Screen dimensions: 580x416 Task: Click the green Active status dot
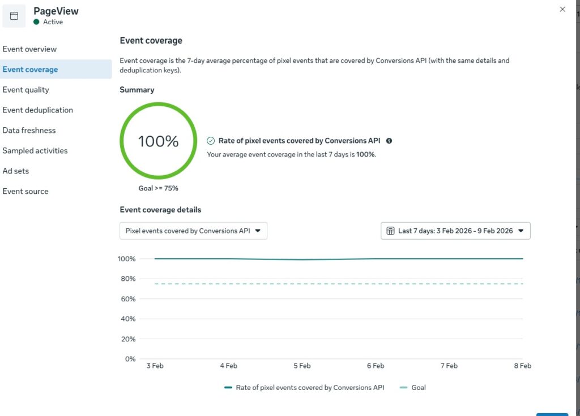coord(36,22)
